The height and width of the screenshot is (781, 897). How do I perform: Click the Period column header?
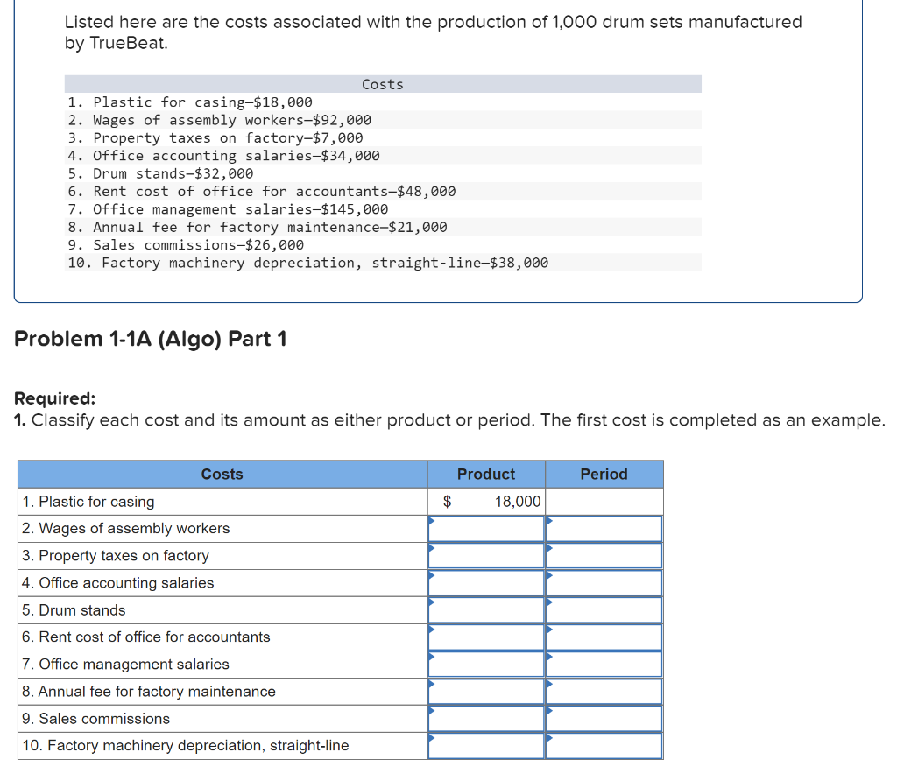pyautogui.click(x=604, y=474)
